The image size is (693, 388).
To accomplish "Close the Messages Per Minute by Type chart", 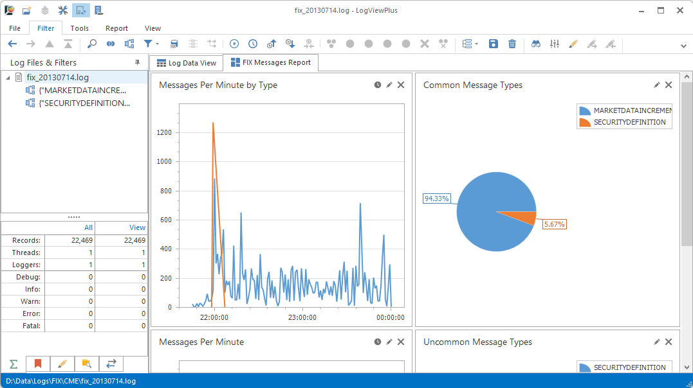I will click(x=401, y=85).
